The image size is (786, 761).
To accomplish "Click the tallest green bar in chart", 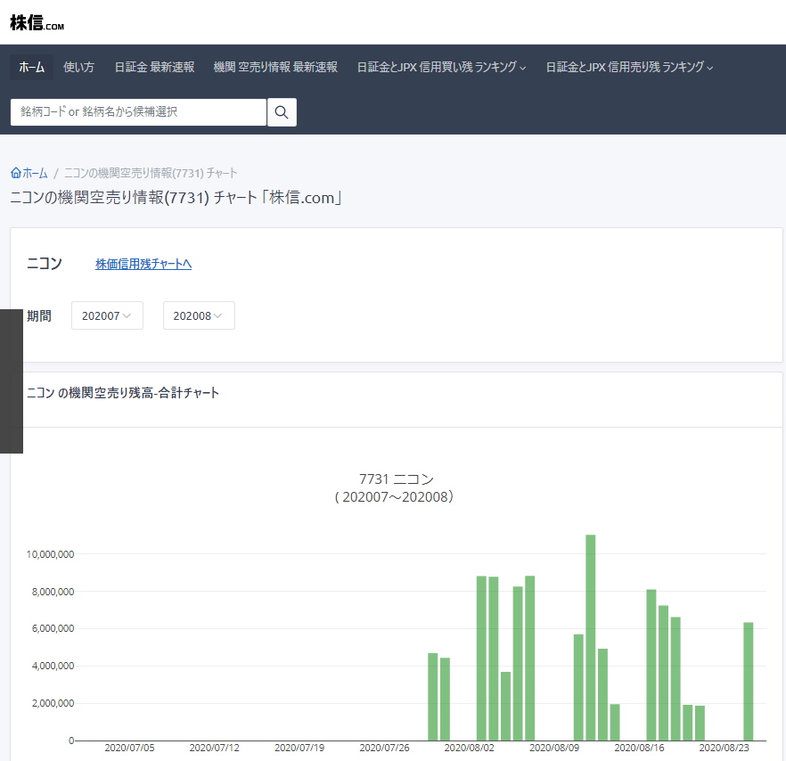I will coord(590,637).
